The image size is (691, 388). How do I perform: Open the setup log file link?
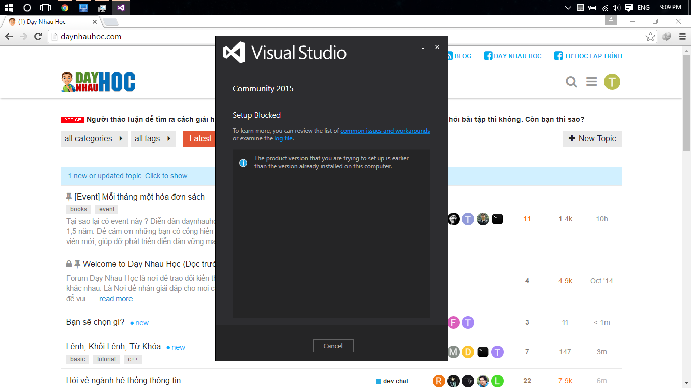pyautogui.click(x=283, y=138)
